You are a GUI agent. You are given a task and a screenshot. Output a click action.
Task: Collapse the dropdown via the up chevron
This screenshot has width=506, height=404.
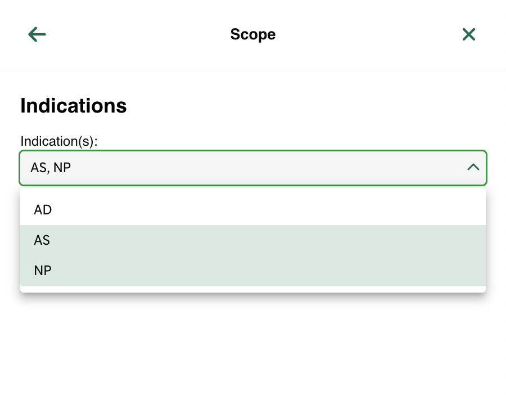tap(473, 167)
